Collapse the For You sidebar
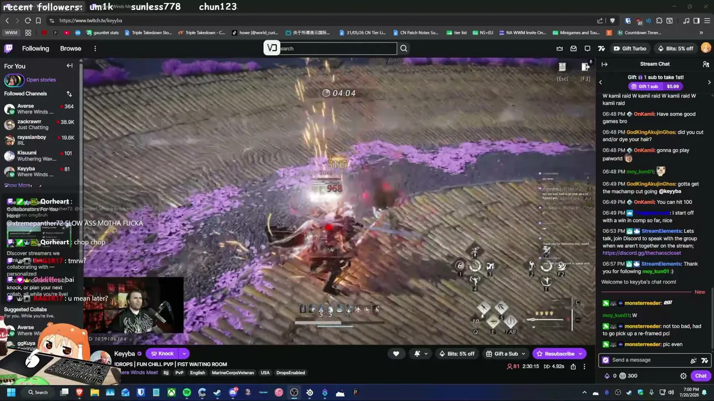The width and height of the screenshot is (714, 401). pyautogui.click(x=70, y=66)
